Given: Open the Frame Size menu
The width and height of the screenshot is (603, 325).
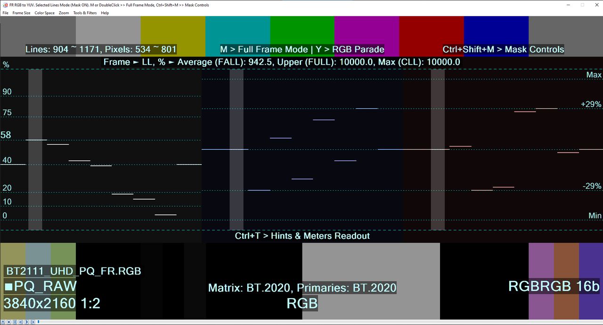Looking at the screenshot, I should tap(21, 13).
